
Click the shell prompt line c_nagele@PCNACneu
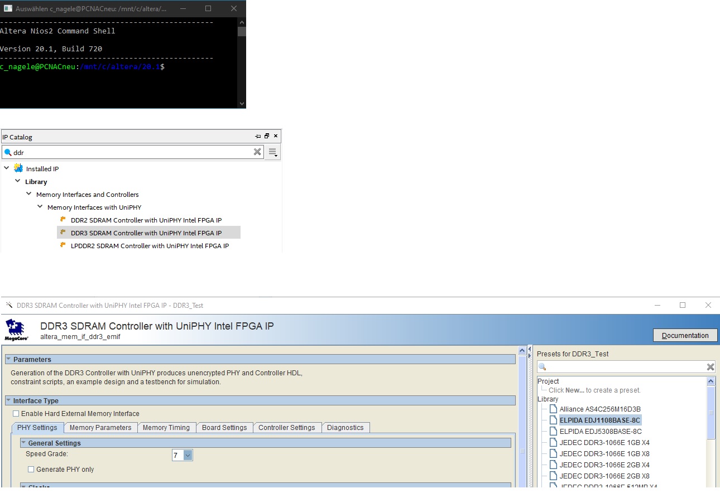pos(82,67)
